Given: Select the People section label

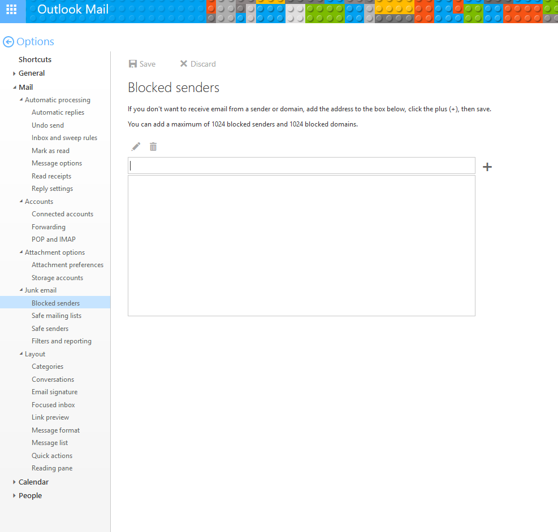Looking at the screenshot, I should (x=31, y=495).
